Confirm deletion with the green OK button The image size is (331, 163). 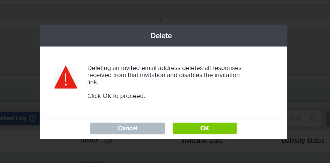pos(204,128)
